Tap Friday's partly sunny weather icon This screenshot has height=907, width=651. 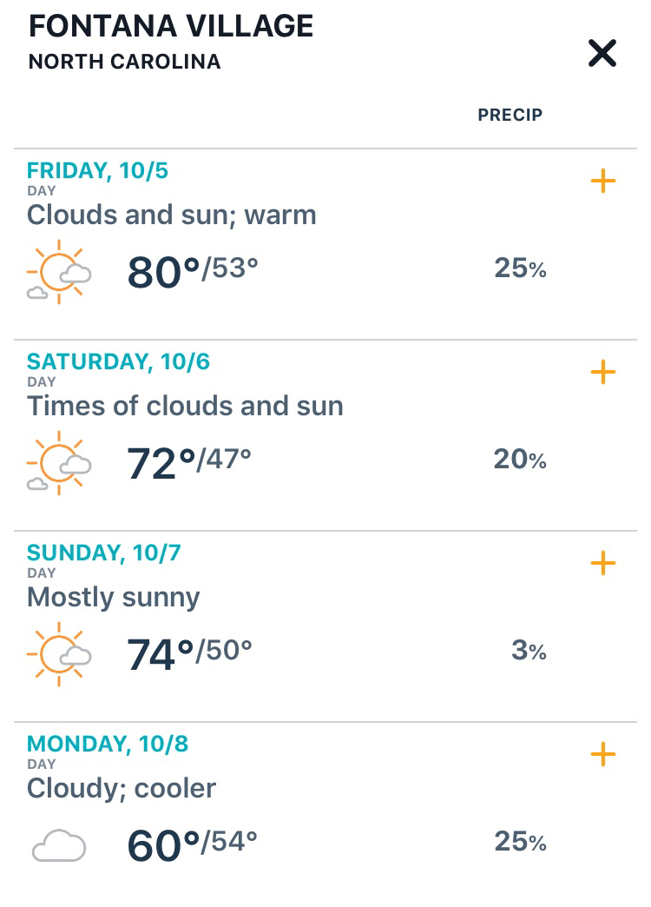point(59,272)
